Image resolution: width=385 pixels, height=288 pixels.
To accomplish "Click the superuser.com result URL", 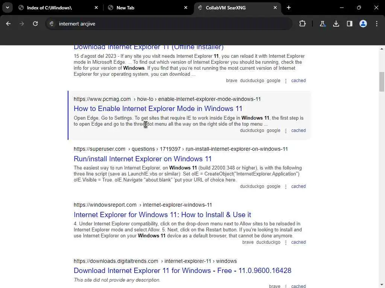I will [x=181, y=149].
